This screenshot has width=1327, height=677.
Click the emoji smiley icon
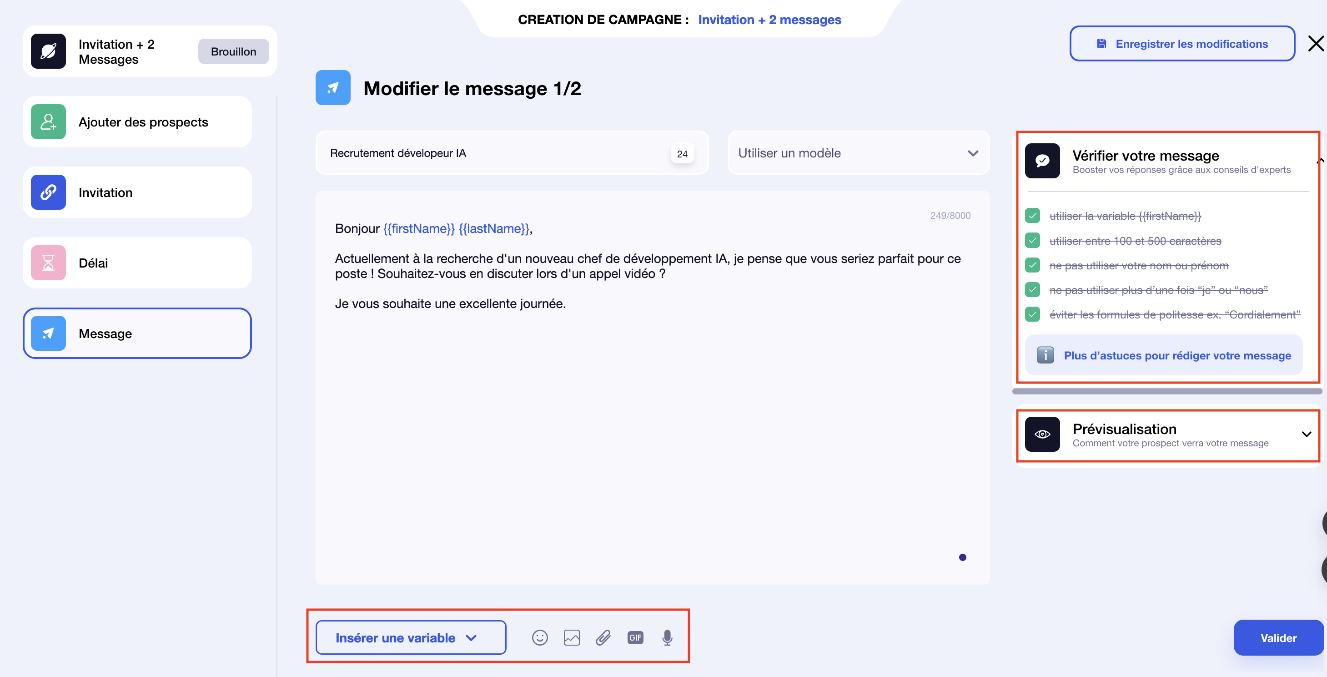click(x=539, y=637)
